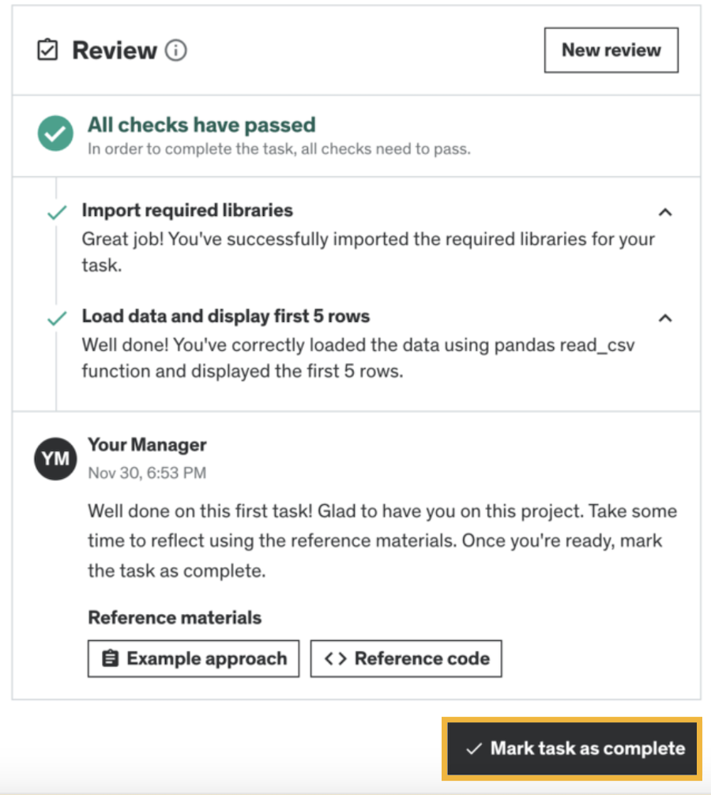Open the Example approach reference
Screen dimensions: 711x795
[194, 659]
